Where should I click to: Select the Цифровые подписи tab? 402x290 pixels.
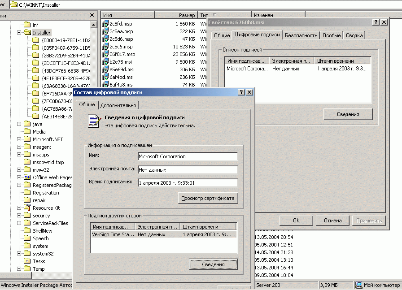click(x=258, y=35)
